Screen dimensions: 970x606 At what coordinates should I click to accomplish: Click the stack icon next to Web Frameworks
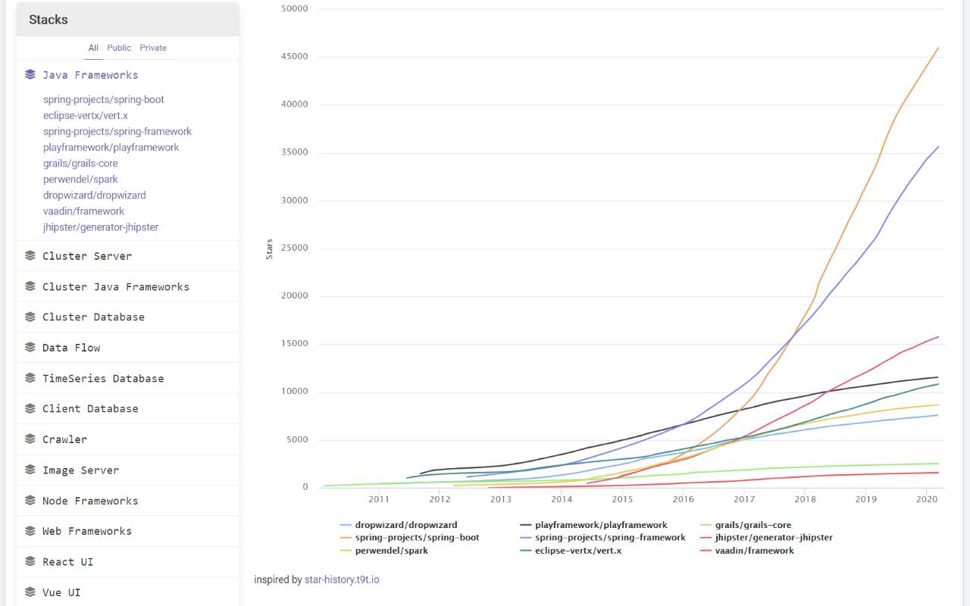pos(30,531)
